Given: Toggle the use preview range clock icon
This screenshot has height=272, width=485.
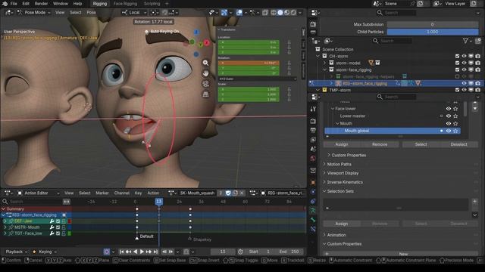Looking at the screenshot, I should [240, 252].
